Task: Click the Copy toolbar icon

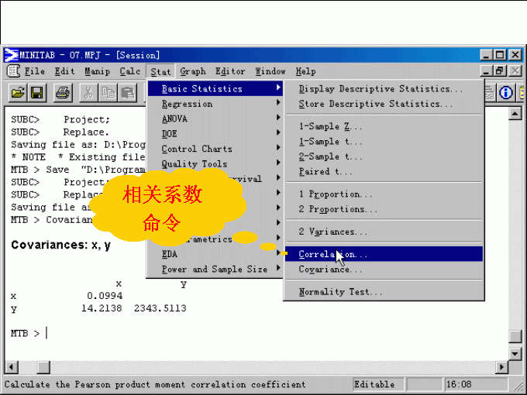Action: [108, 93]
